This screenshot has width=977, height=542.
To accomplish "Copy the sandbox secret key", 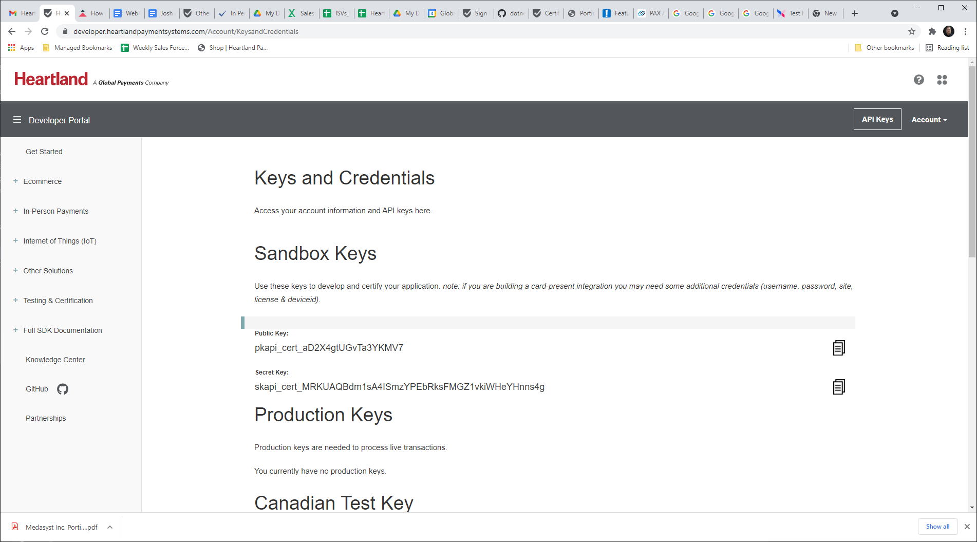I will pos(838,387).
